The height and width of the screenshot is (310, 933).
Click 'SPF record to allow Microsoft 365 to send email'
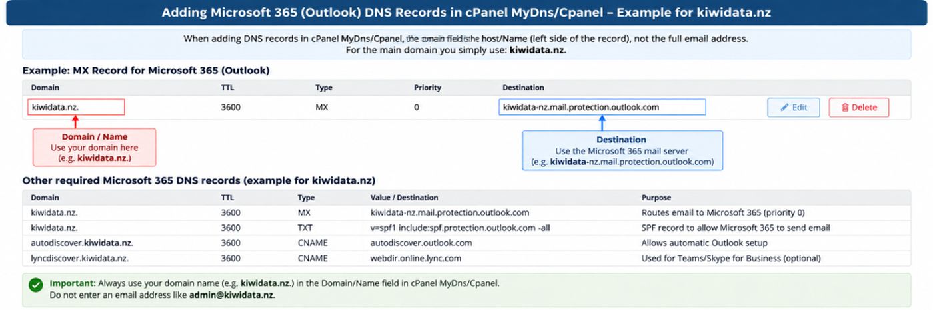coord(735,228)
